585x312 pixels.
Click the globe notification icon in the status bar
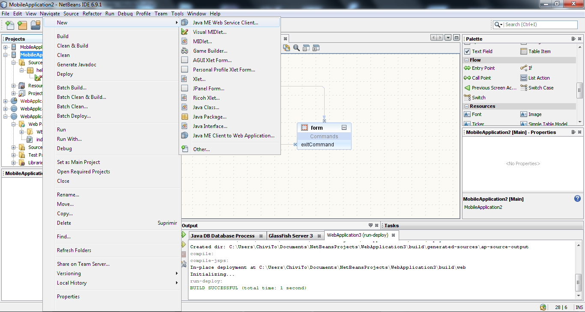pyautogui.click(x=543, y=307)
